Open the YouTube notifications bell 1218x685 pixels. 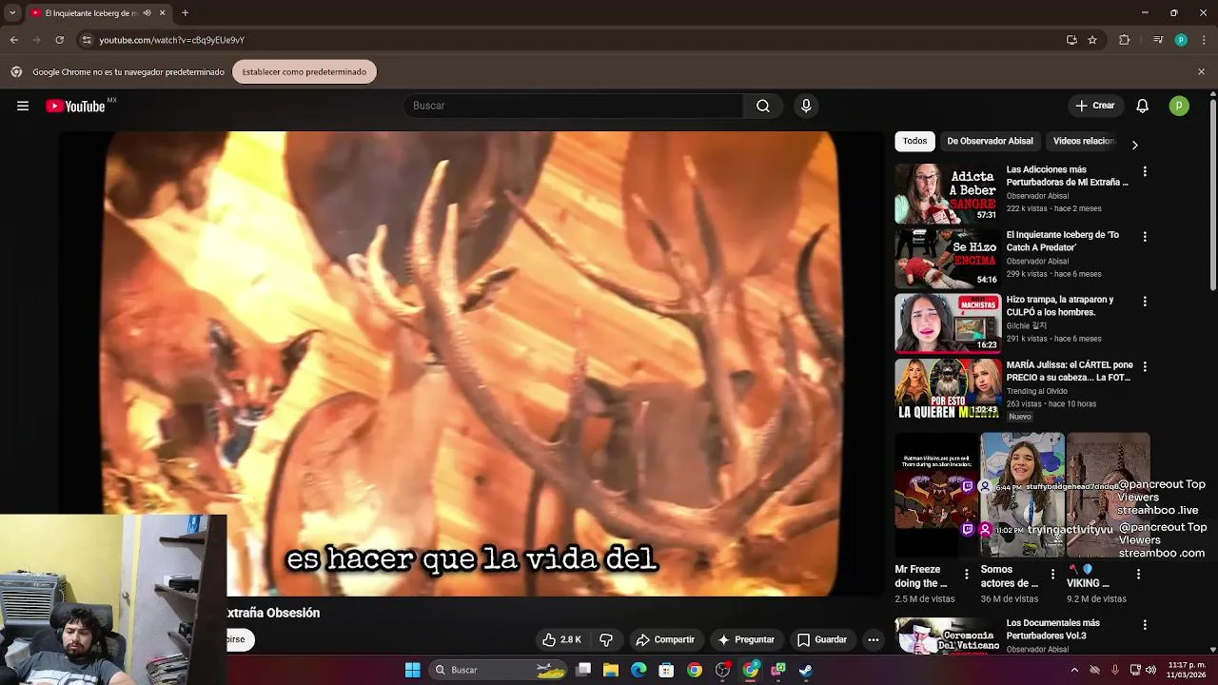1142,106
